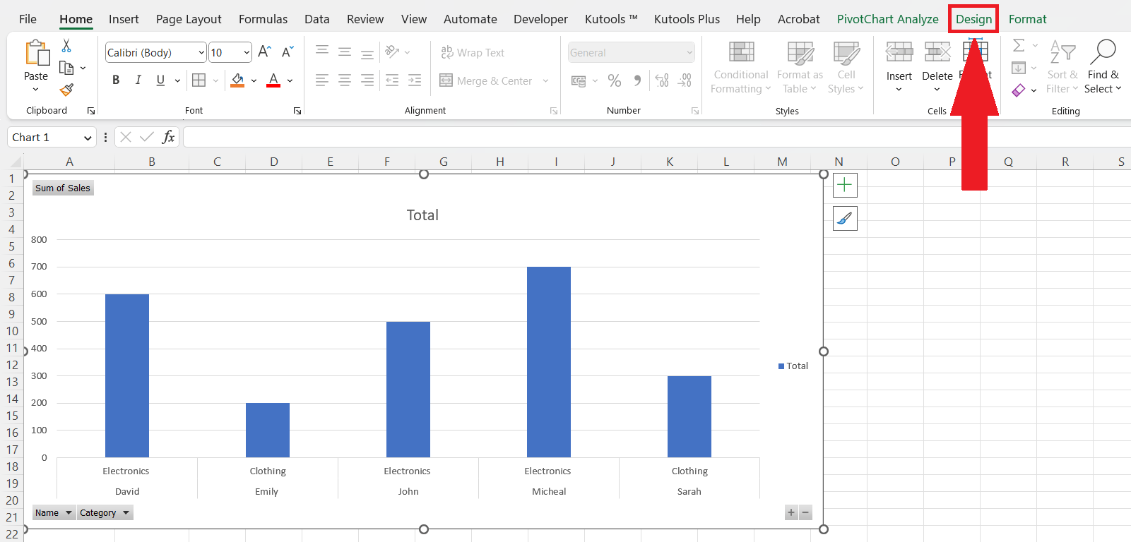Decrease font size with the smaller A

click(x=287, y=52)
